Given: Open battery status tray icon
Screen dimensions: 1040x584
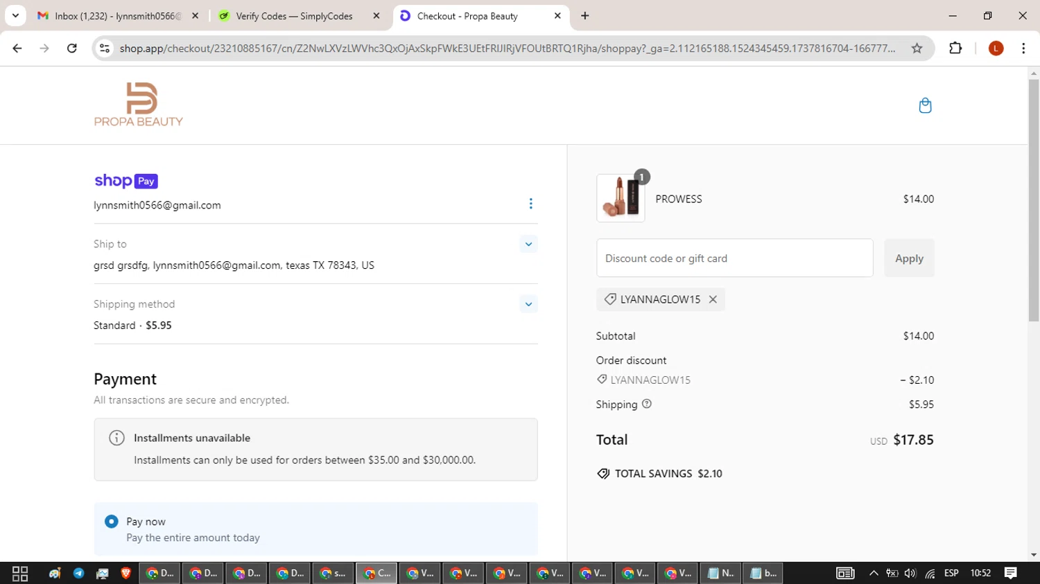Looking at the screenshot, I should point(892,573).
